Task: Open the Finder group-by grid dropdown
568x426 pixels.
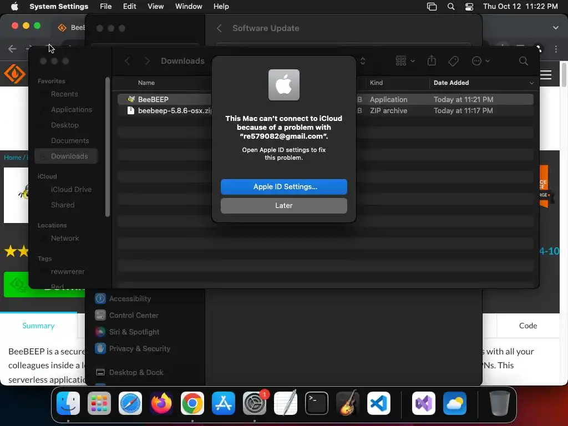Action: pos(405,61)
